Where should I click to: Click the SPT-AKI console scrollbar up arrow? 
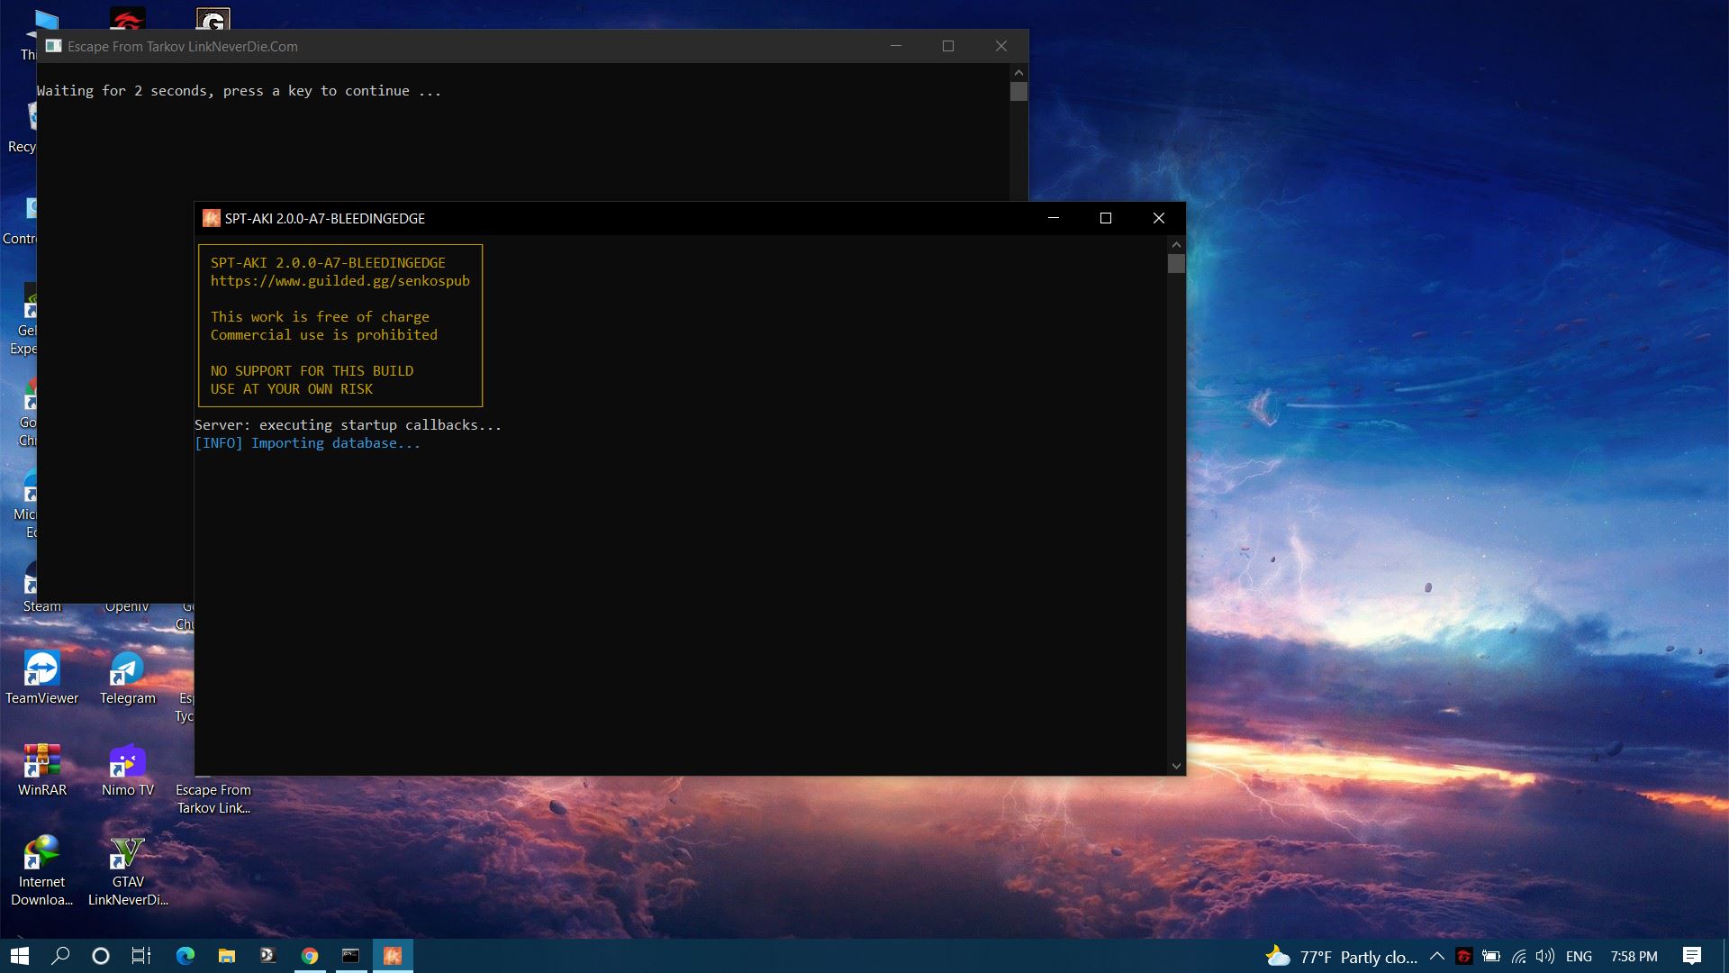click(x=1176, y=244)
